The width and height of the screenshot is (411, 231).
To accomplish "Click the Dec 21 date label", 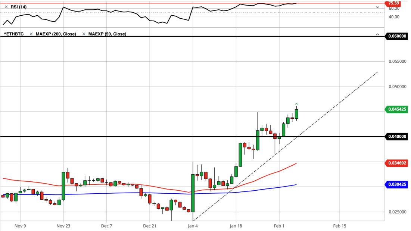I will click(x=150, y=226).
